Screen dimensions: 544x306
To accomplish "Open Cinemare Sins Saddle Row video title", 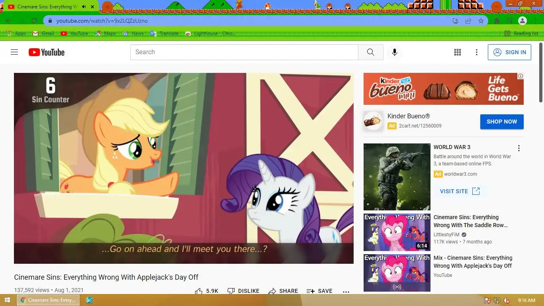I will (471, 221).
